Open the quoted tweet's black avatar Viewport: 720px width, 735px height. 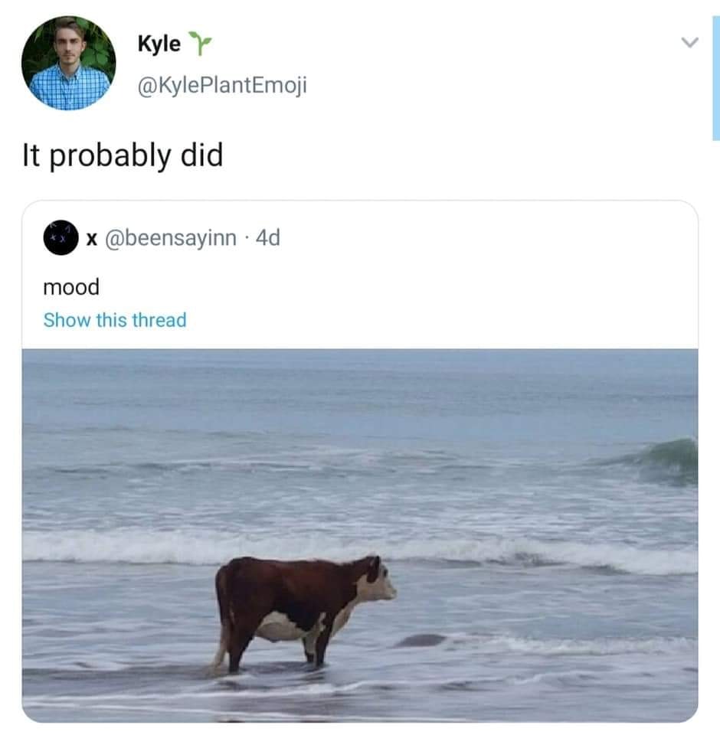pos(61,238)
